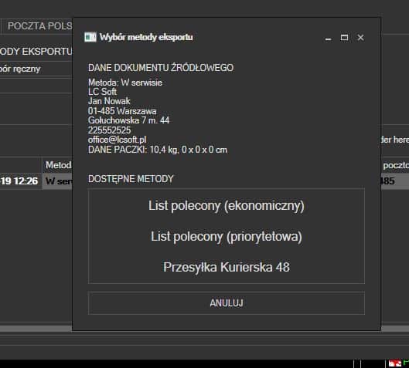Viewport: 409px width, 368px height.
Task: Click the phone number 225552525
Action: (x=109, y=130)
